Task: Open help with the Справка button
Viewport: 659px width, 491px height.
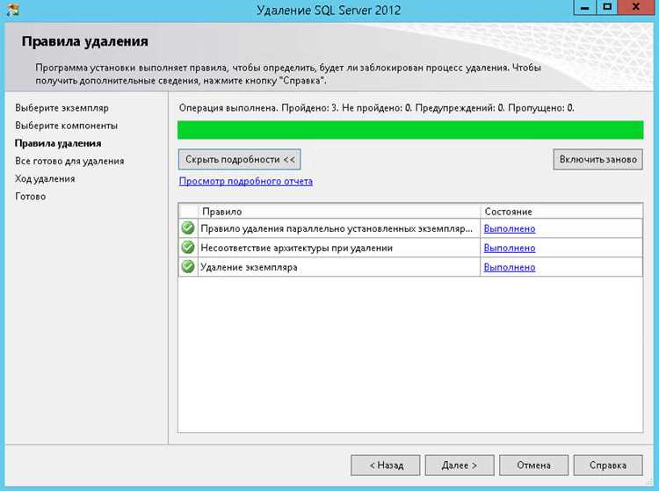Action: [x=608, y=466]
